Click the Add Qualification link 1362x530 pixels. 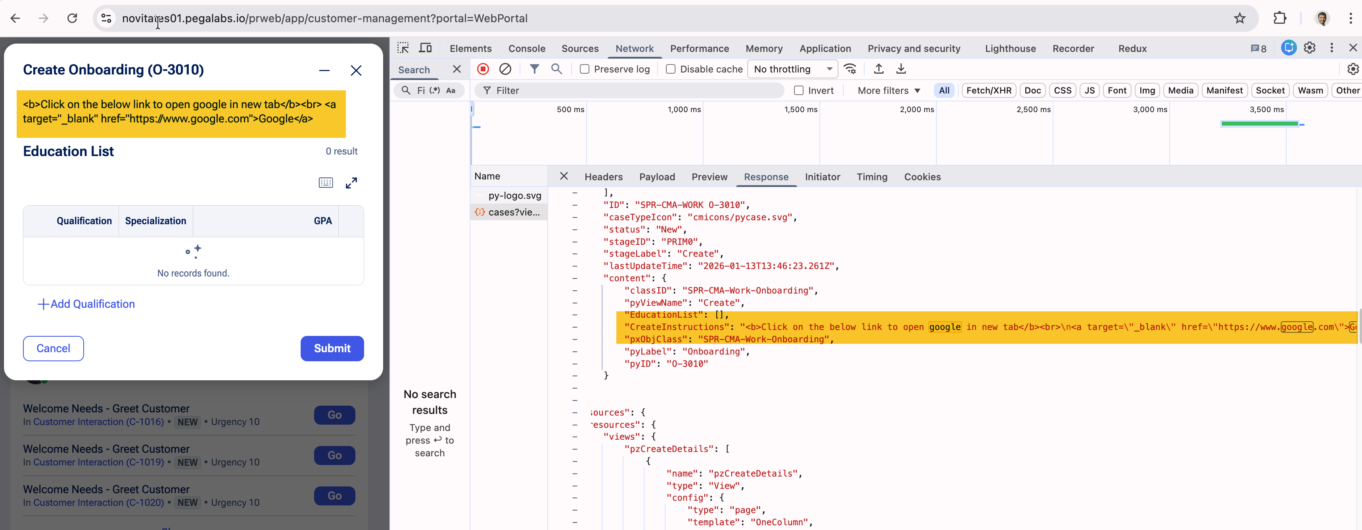tap(86, 304)
